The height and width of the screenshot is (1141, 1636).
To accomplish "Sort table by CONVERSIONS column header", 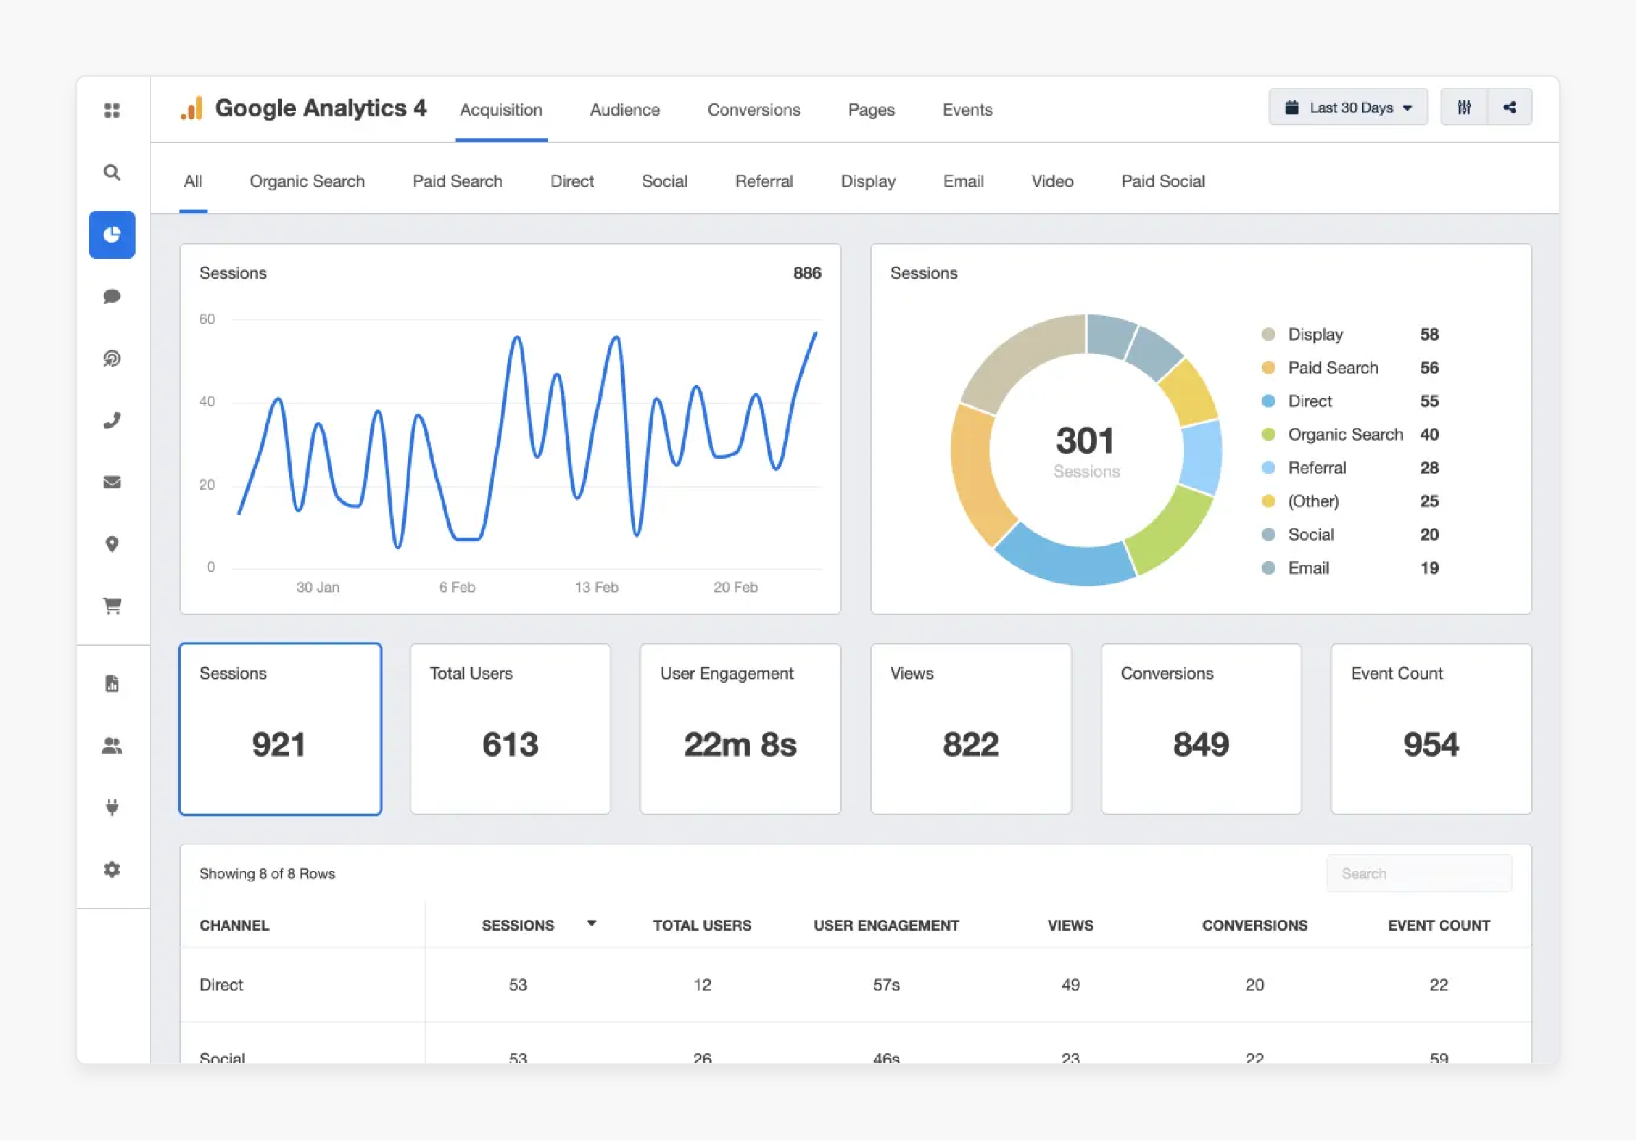I will coord(1255,925).
